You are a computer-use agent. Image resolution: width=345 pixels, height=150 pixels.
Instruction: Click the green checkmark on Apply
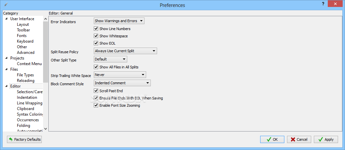(x=320, y=139)
